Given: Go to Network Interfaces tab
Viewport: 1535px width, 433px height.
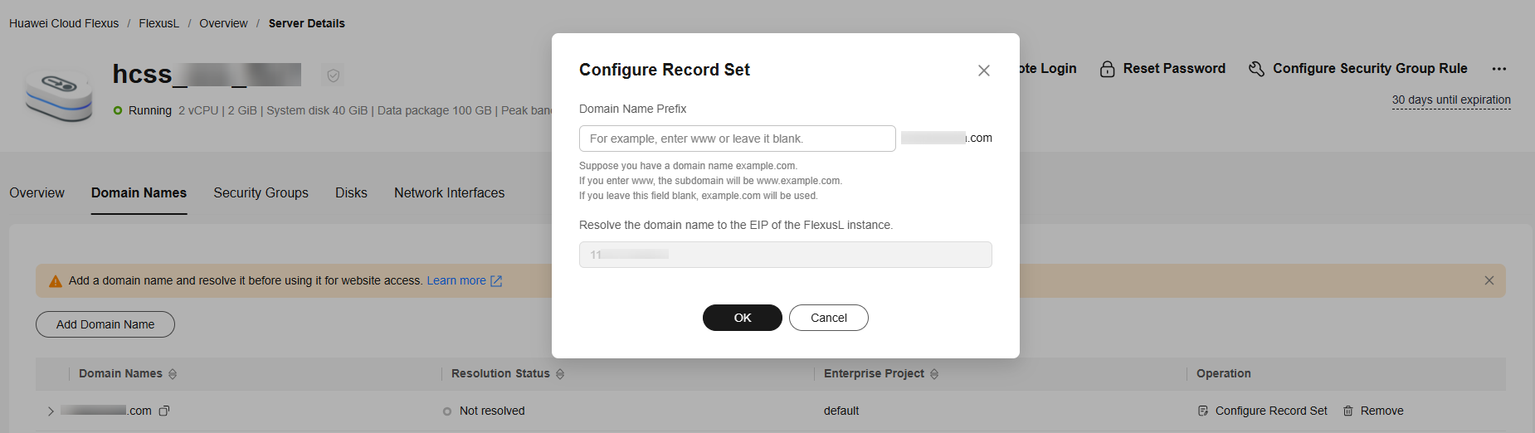Looking at the screenshot, I should point(449,192).
